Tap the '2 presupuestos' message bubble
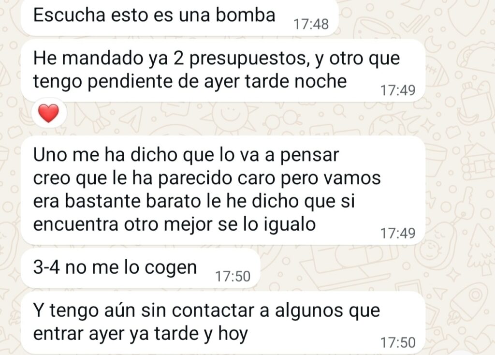This screenshot has height=355, width=495. click(x=223, y=70)
